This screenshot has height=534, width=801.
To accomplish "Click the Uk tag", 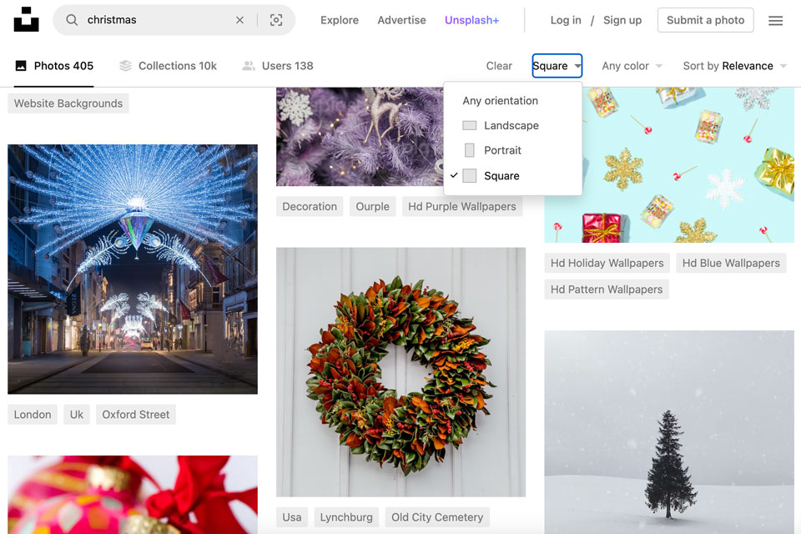I will [77, 415].
